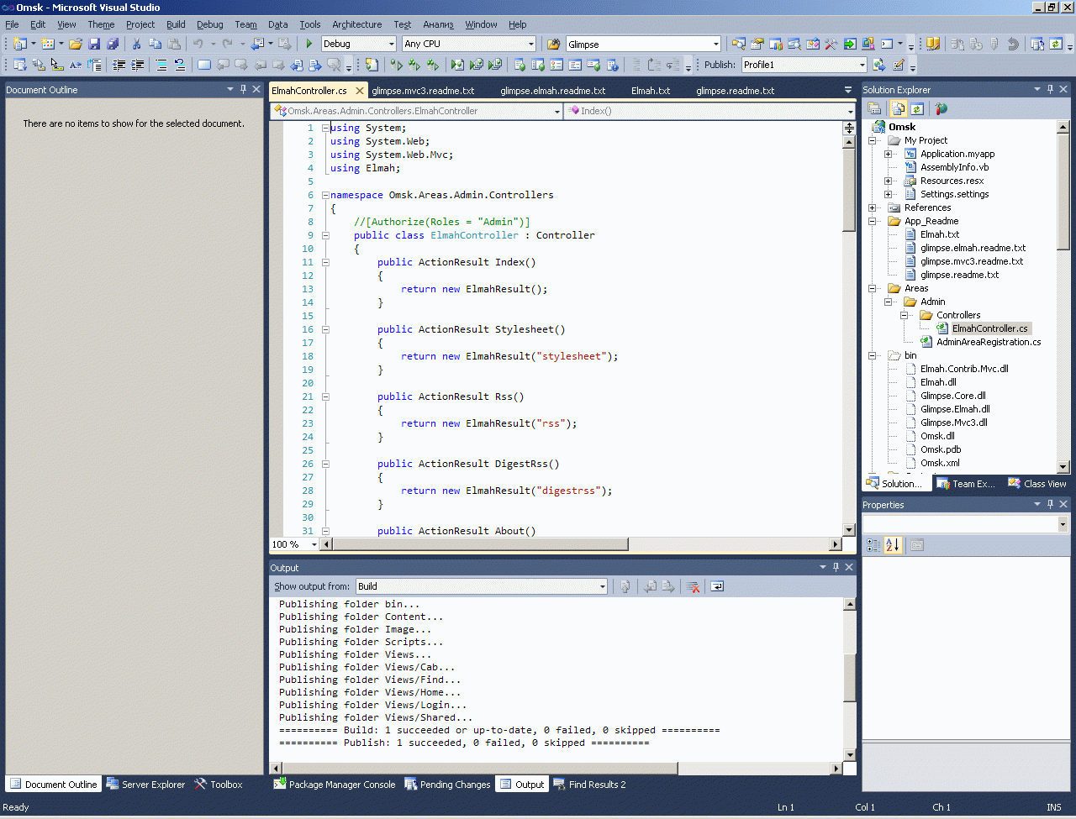Open the Package Manager Console tab
The height and width of the screenshot is (819, 1076).
(335, 785)
